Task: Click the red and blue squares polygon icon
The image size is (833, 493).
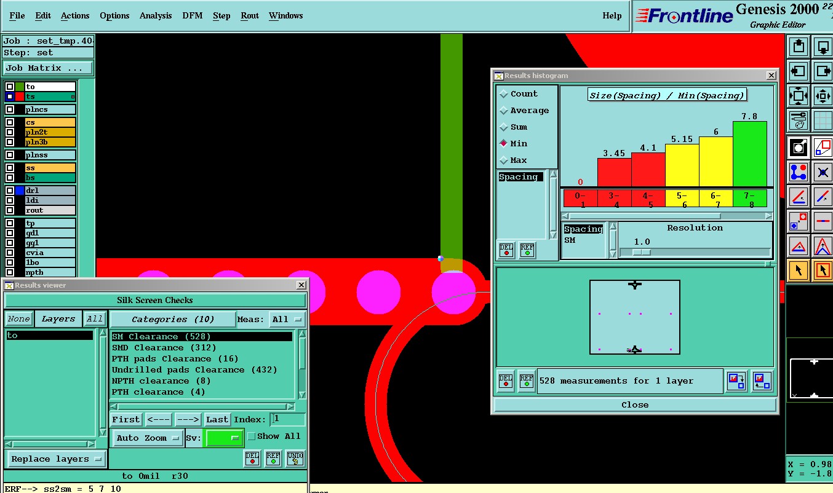Action: (823, 148)
